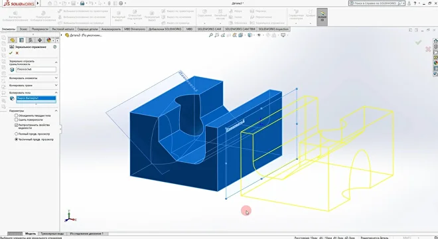The image size is (438, 239).
Task: Open the SOLIDWORKS Resources home icon in task pane
Action: (x=435, y=40)
